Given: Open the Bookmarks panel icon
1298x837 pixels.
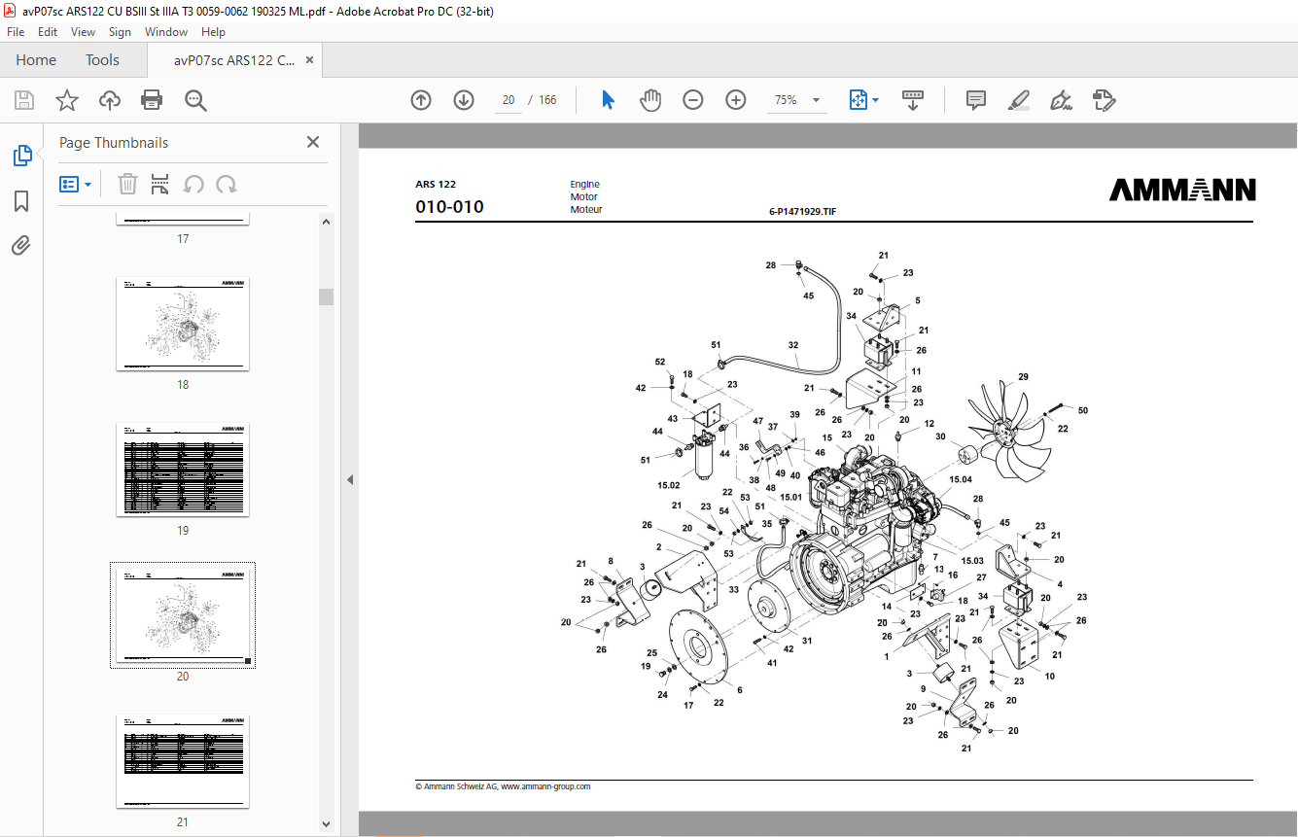Looking at the screenshot, I should 21,201.
